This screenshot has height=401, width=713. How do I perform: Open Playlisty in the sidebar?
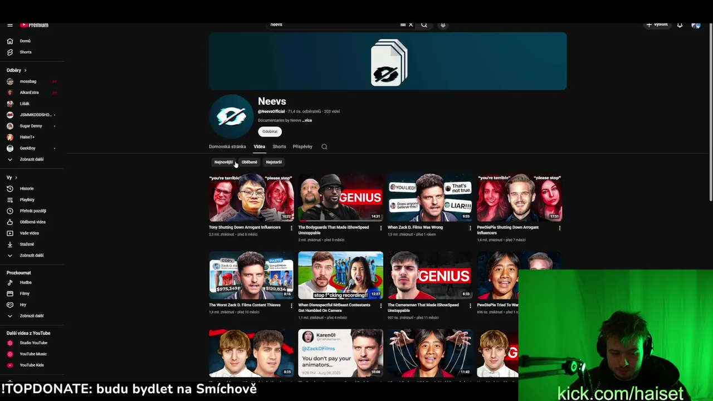coord(32,200)
